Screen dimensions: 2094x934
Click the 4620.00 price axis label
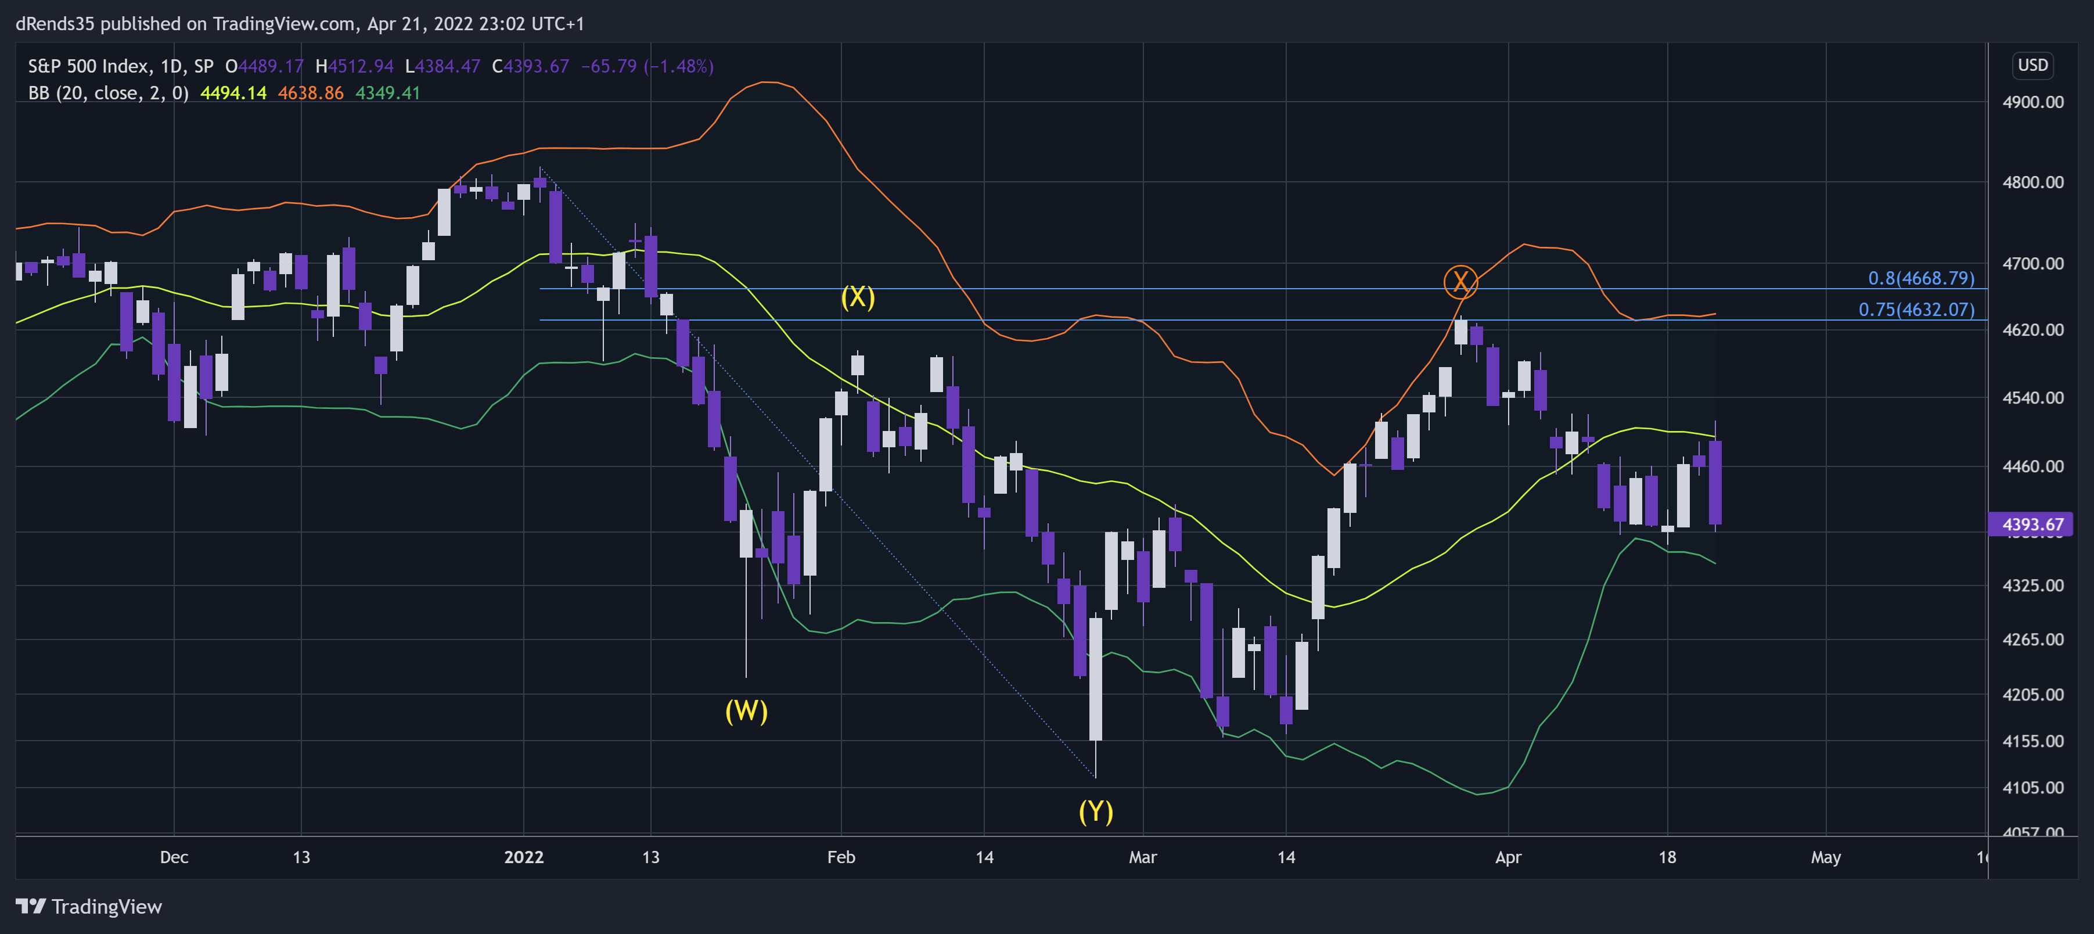click(2032, 330)
